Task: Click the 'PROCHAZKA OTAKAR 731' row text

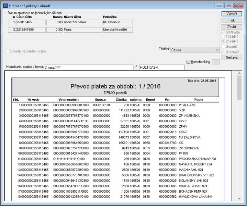Action: 198,159
